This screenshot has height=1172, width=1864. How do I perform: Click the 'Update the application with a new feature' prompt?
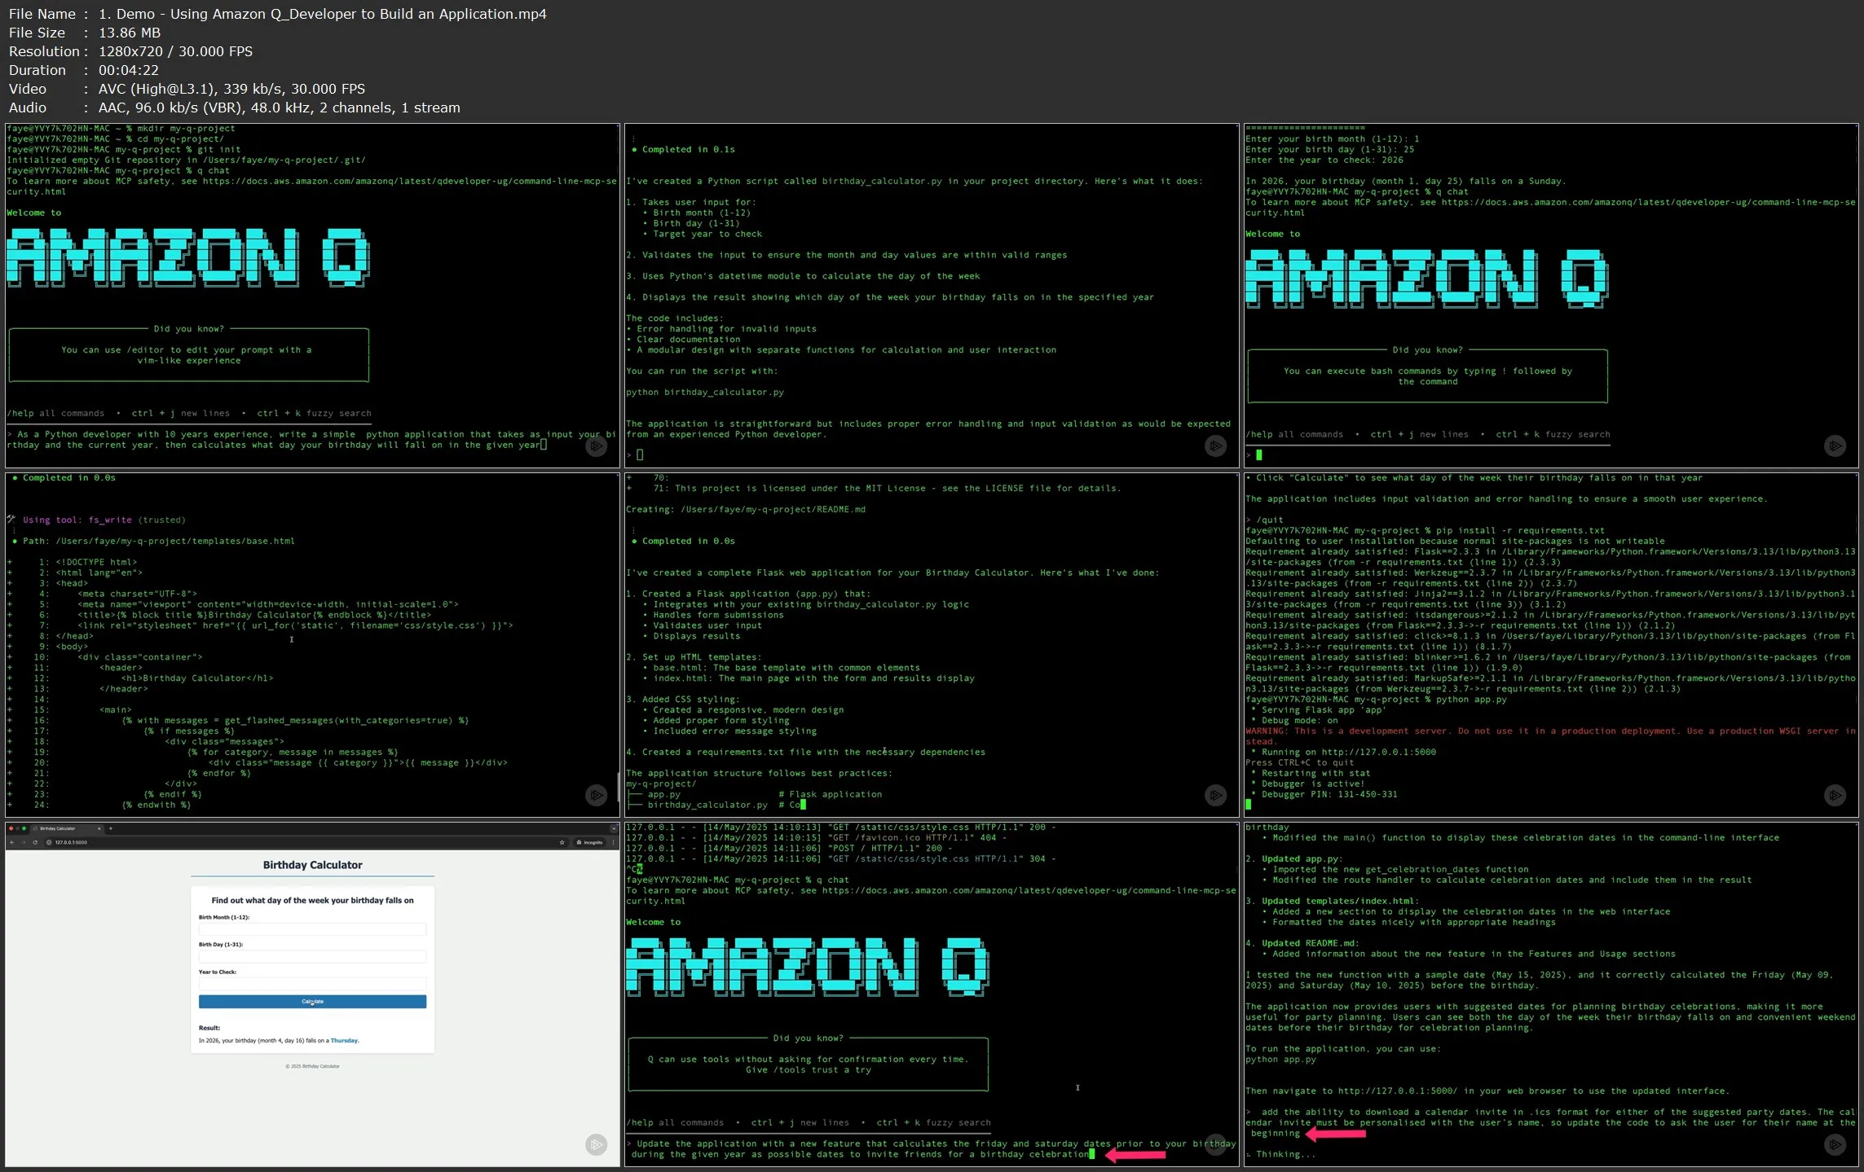(x=931, y=1149)
